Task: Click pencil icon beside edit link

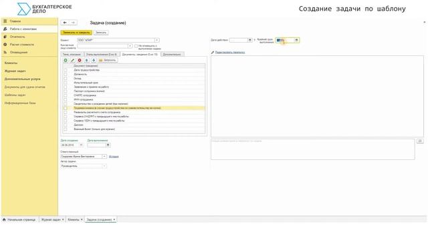Action: click(x=213, y=52)
